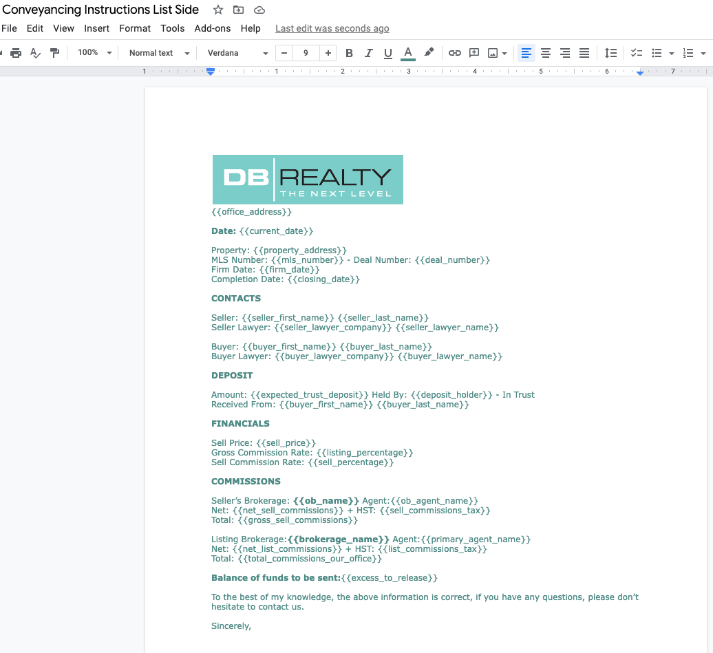Click the FINANCIALS heading
The width and height of the screenshot is (713, 653).
pyautogui.click(x=241, y=424)
